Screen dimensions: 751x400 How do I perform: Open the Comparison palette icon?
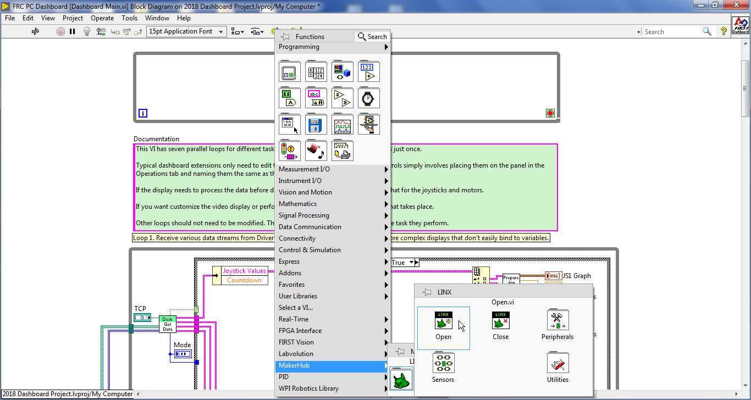coord(342,98)
